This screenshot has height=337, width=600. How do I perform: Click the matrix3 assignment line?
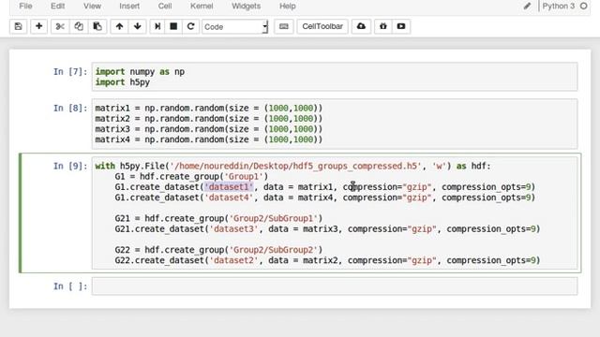(x=209, y=129)
